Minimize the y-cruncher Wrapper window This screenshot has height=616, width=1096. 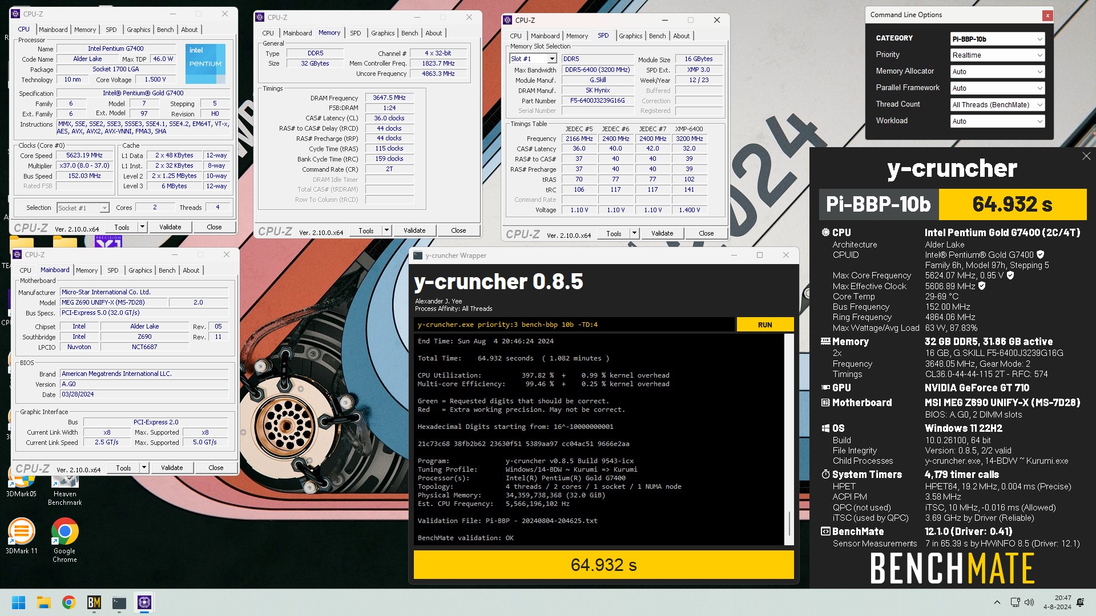734,256
